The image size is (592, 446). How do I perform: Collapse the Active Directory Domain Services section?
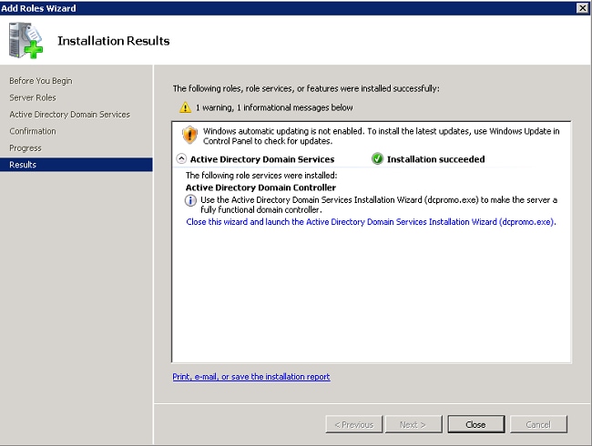pyautogui.click(x=181, y=159)
